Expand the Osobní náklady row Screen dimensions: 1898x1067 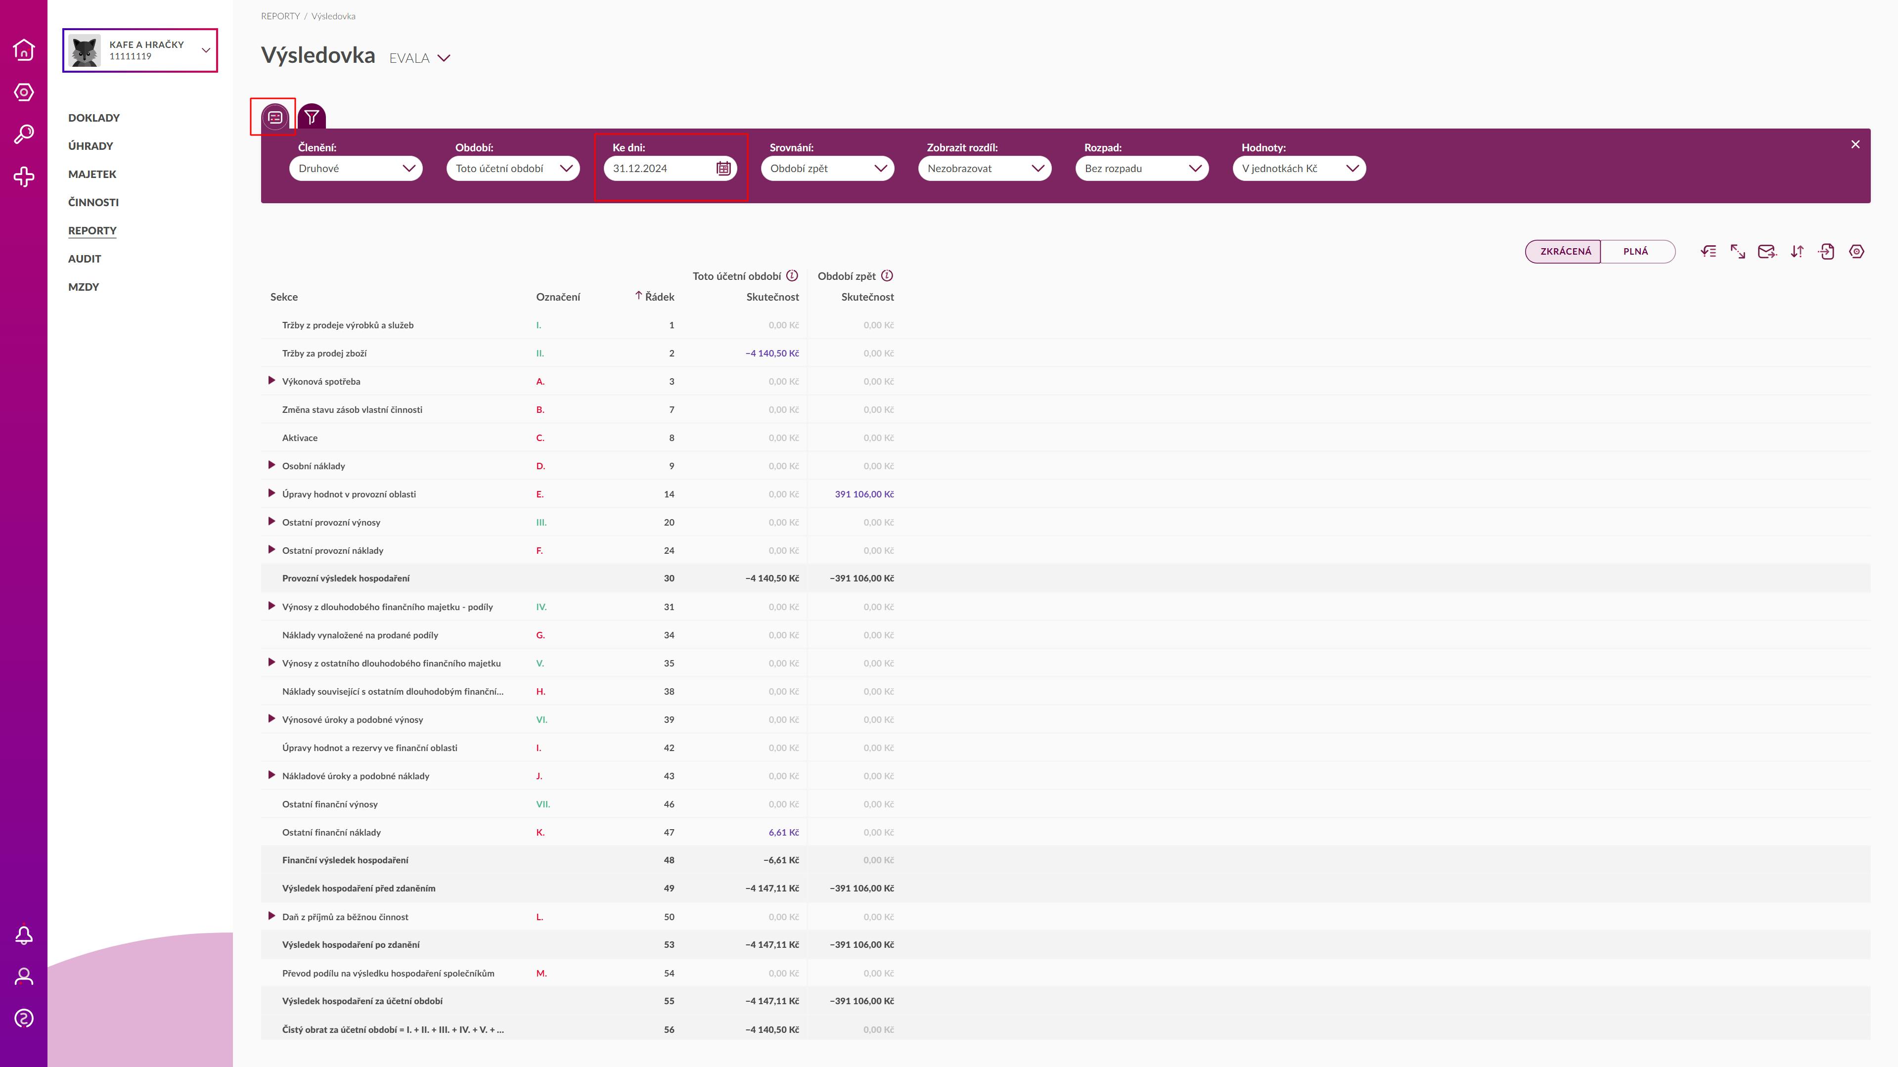click(x=271, y=465)
